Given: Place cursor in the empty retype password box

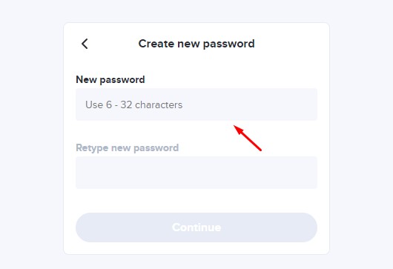Looking at the screenshot, I should tap(196, 173).
